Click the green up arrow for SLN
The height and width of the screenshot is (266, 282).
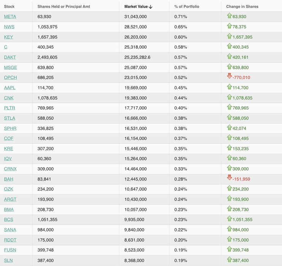229,260
